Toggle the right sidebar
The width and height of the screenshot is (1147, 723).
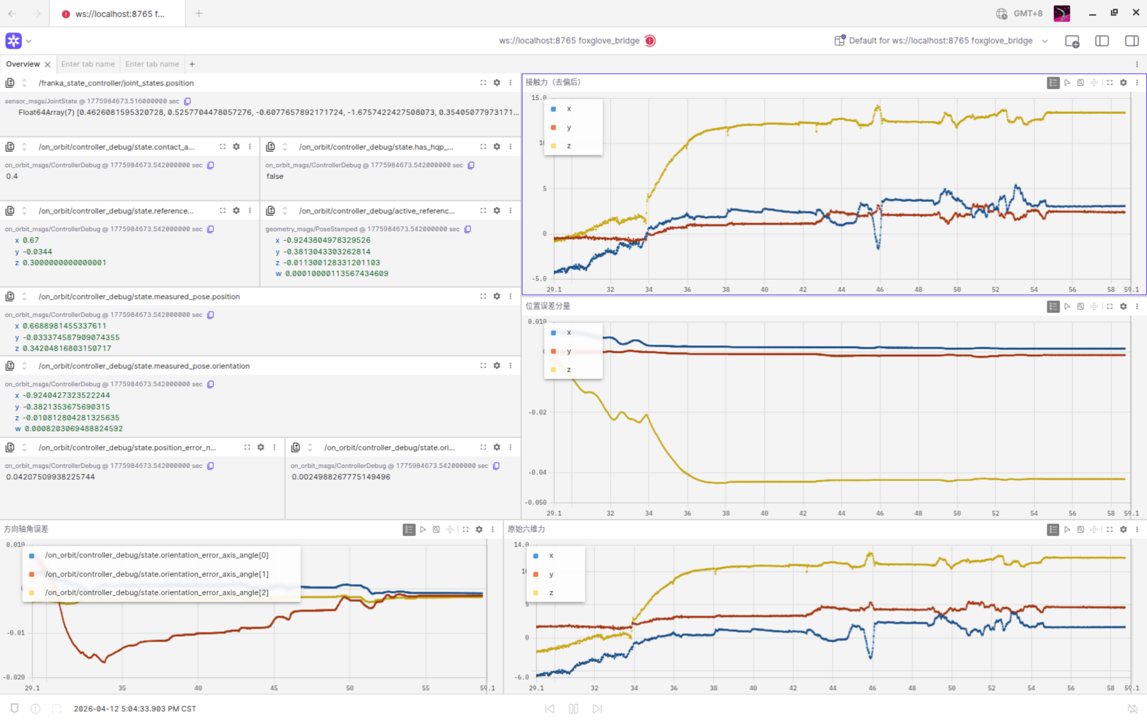1132,41
